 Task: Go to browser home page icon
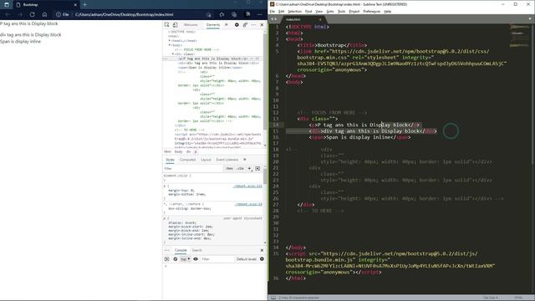pos(44,15)
